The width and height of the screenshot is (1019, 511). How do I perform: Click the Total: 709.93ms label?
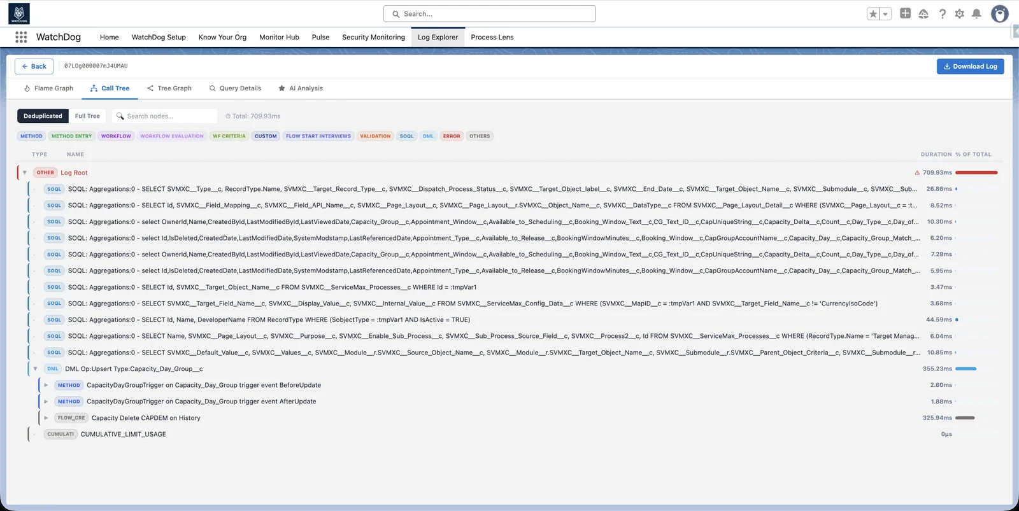click(253, 116)
